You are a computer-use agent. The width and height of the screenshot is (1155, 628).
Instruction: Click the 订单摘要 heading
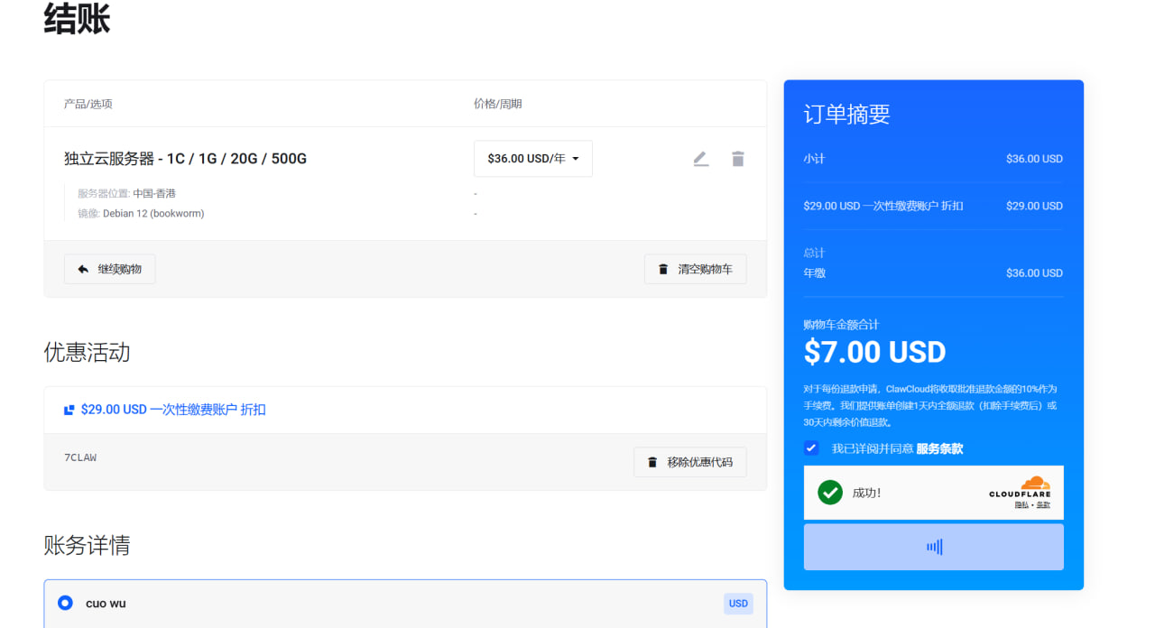coord(847,115)
